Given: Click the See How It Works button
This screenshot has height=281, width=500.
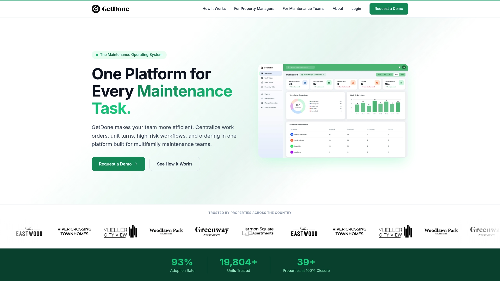Looking at the screenshot, I should (175, 164).
